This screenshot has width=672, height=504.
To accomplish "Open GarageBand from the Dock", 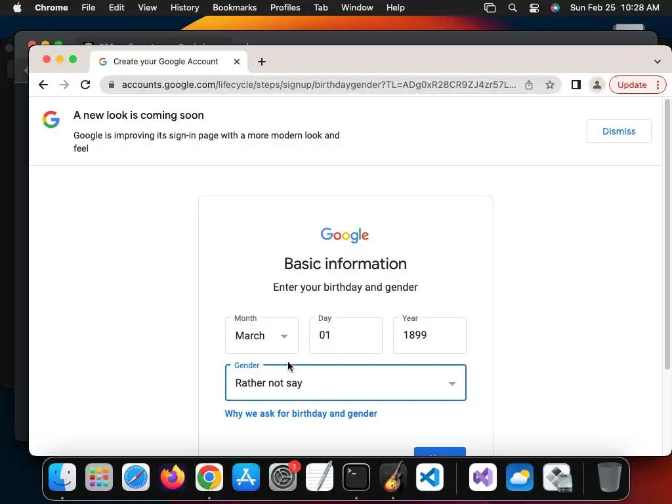I will [x=393, y=477].
